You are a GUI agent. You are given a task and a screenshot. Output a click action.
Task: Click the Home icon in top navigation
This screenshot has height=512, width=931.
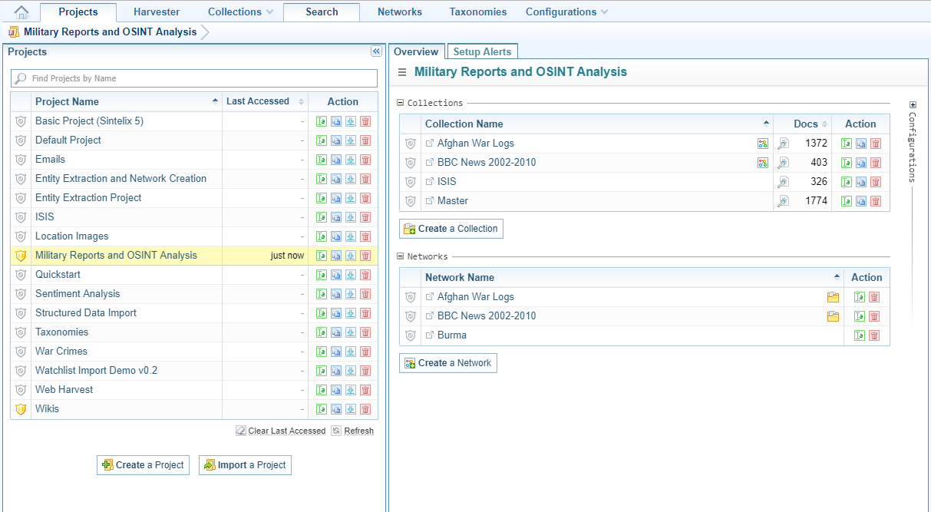[21, 12]
